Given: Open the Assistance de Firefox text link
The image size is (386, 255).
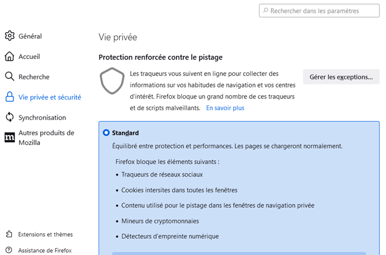Looking at the screenshot, I should [45, 251].
